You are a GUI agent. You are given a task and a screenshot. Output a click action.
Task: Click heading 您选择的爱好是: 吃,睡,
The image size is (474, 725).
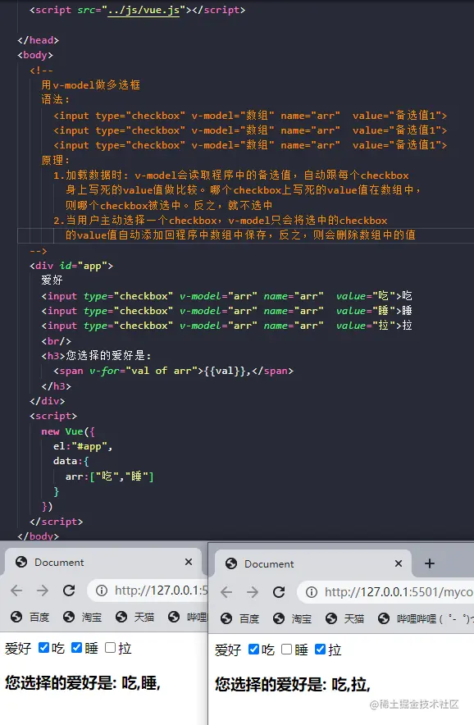click(83, 682)
